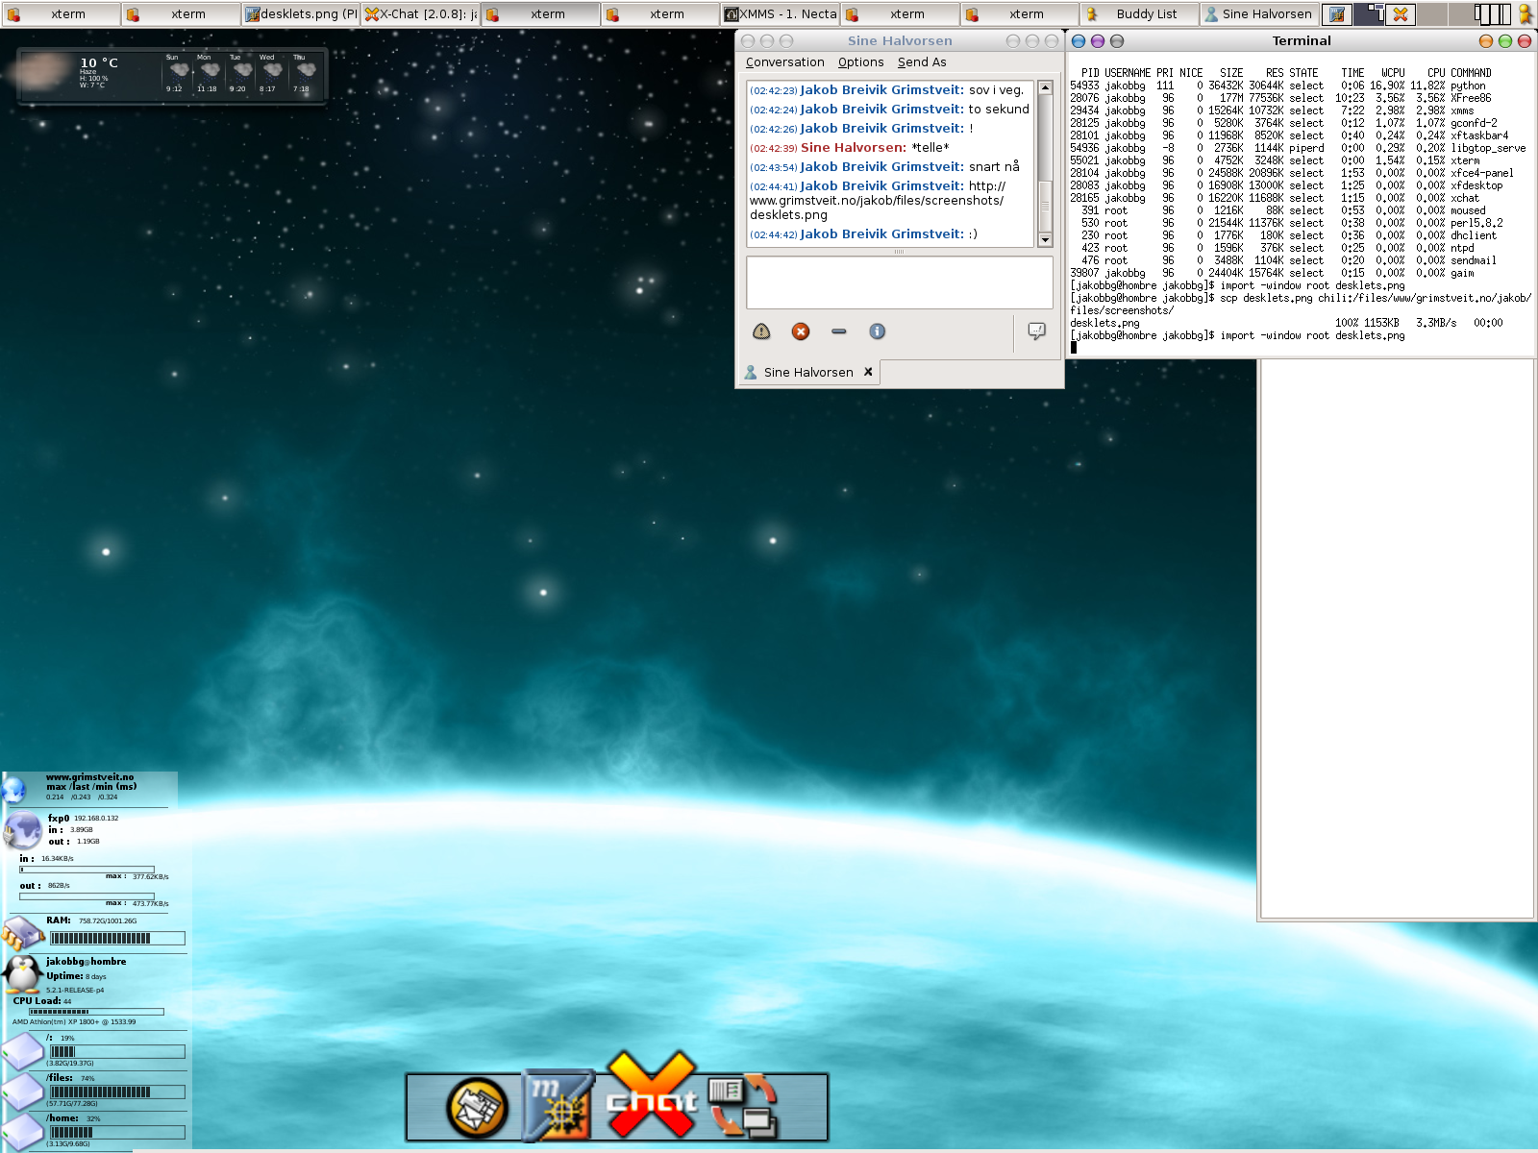This screenshot has height=1153, width=1538.
Task: Click the blue-orange launcher icon in the top panel
Action: [1336, 14]
